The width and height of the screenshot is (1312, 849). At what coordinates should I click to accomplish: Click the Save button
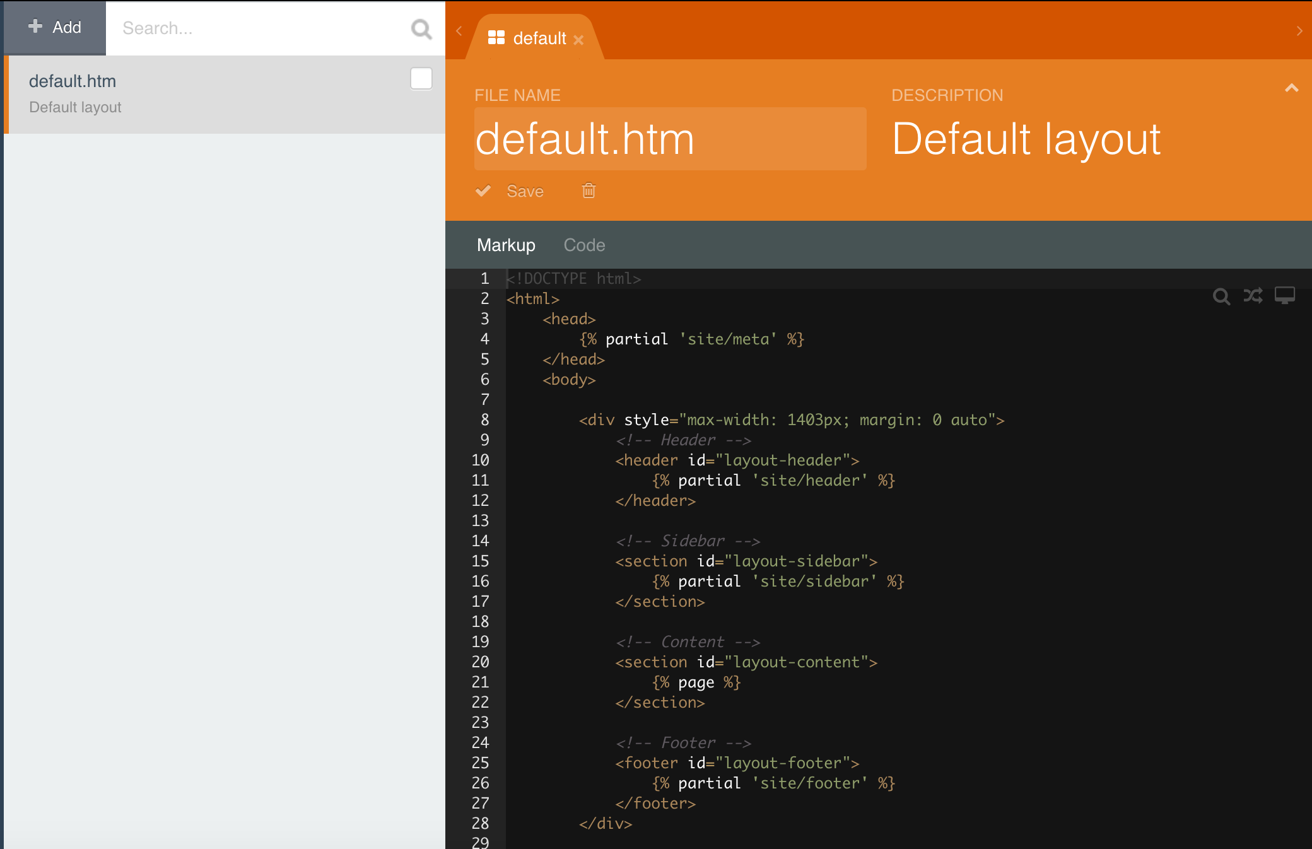pyautogui.click(x=525, y=191)
